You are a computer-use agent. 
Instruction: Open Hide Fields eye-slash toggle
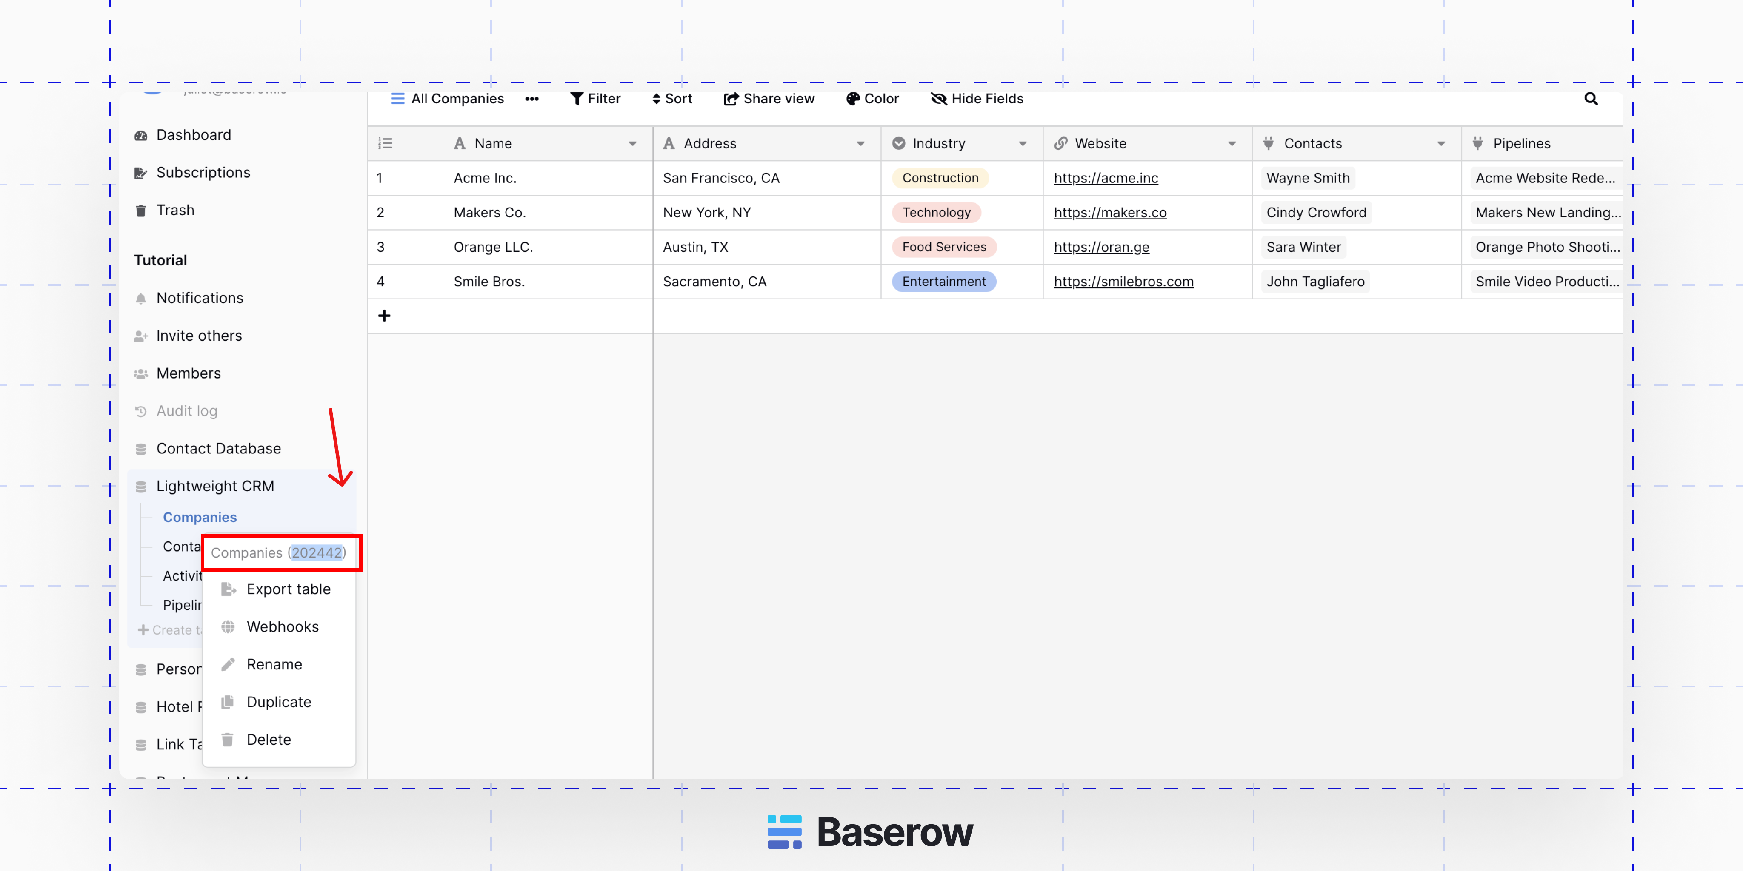[938, 100]
